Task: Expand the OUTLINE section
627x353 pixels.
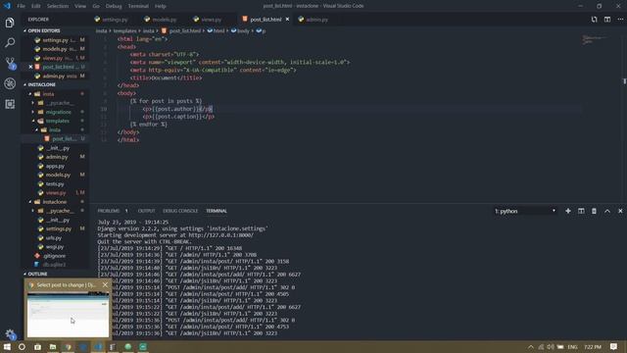Action: point(37,275)
